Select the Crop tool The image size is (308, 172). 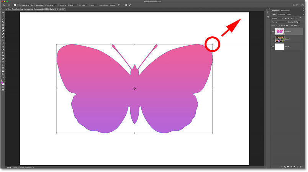pos(3,25)
